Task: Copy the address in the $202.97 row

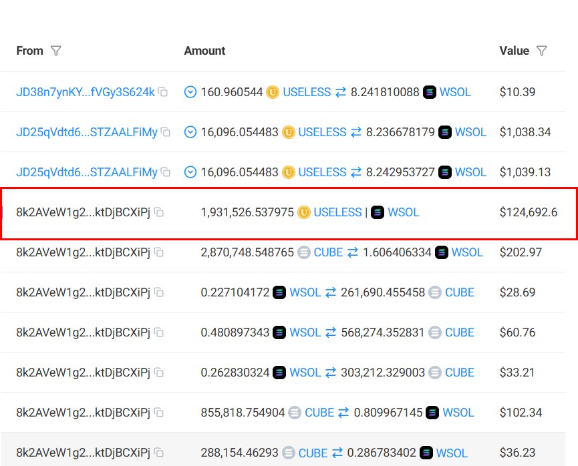Action: click(159, 252)
